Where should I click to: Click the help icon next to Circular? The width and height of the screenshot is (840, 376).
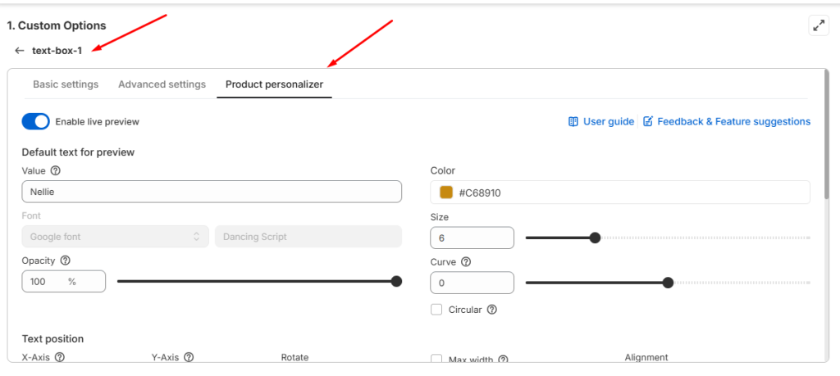tap(492, 310)
